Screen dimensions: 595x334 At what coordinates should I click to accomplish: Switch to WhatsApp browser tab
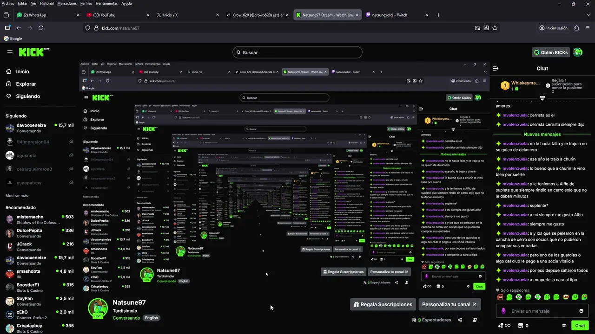coord(48,15)
